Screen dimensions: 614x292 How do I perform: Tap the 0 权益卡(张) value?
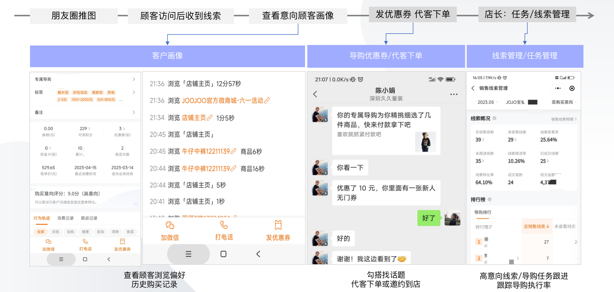pos(48,148)
